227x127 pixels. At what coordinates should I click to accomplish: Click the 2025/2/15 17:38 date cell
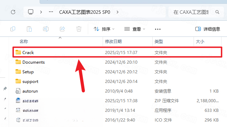121,101
